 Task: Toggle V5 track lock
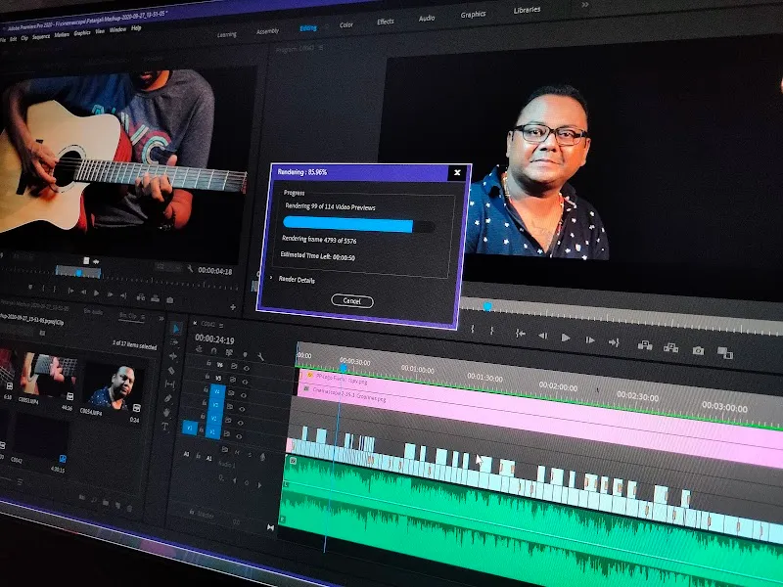point(207,376)
